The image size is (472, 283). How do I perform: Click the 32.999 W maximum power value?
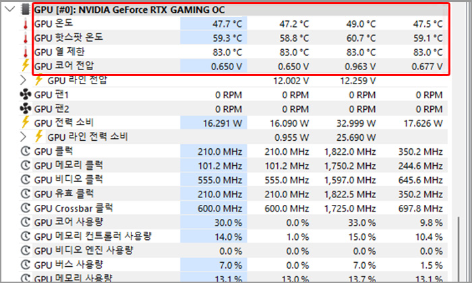[x=356, y=123]
